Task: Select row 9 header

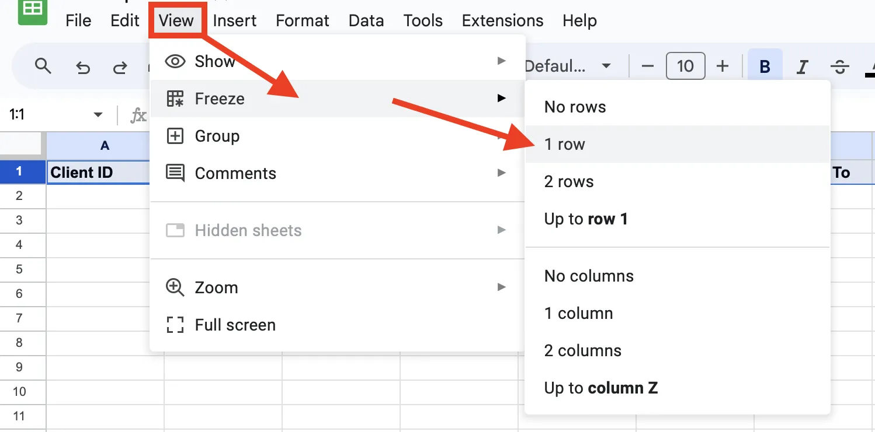Action: click(x=23, y=367)
